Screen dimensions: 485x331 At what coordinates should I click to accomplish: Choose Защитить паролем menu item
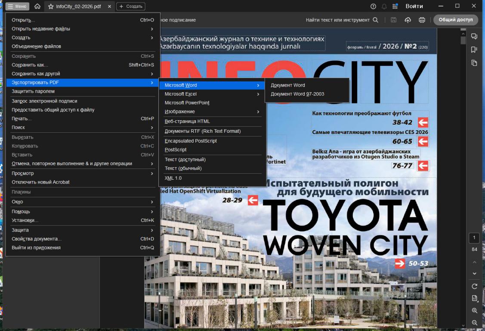tap(33, 91)
